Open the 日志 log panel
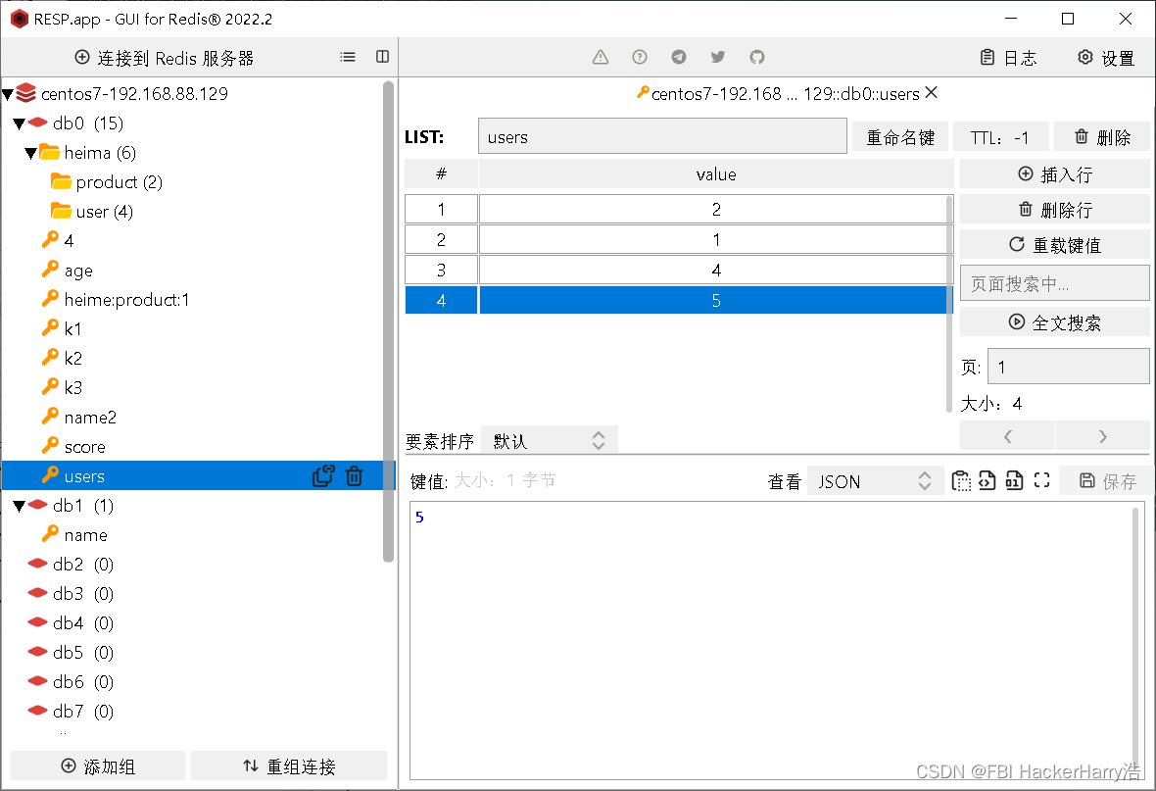Screen dimensions: 1156x791 point(1009,57)
